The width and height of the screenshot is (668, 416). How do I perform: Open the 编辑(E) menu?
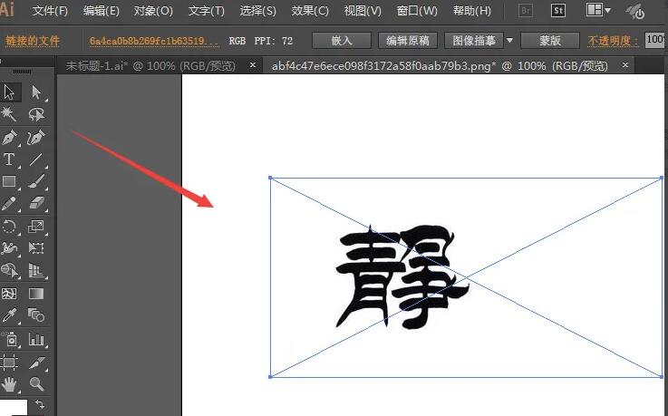(x=101, y=11)
